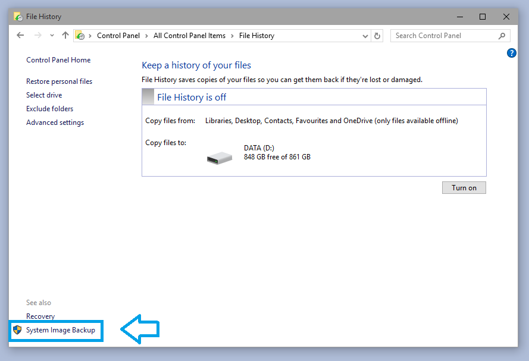Open System Image Backup
The height and width of the screenshot is (361, 529).
(61, 330)
